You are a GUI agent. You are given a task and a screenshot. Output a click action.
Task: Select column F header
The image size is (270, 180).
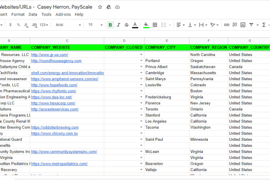click(209, 41)
